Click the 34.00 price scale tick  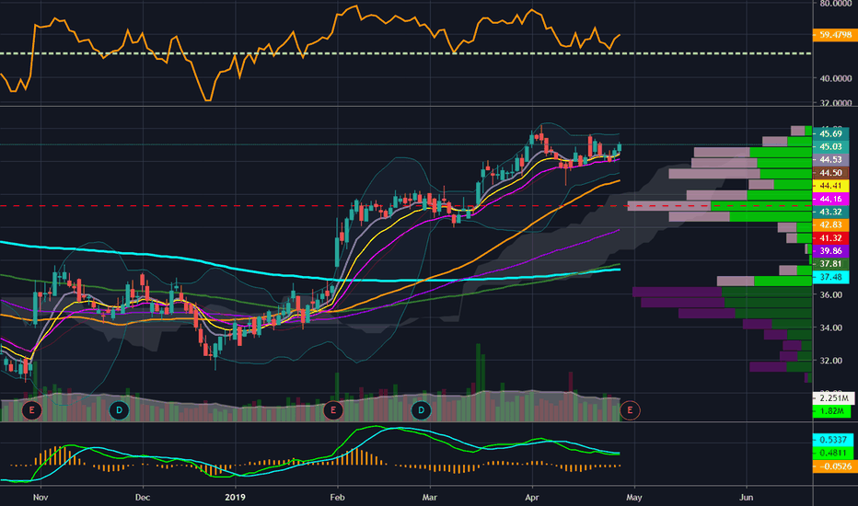[830, 328]
